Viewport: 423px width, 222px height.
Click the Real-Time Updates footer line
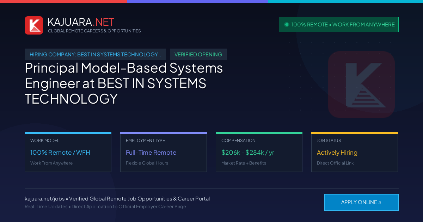click(x=105, y=206)
